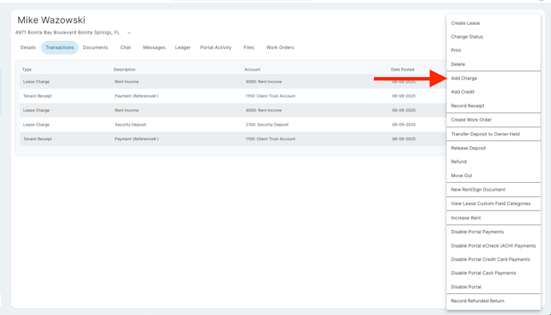Viewport: 551px width, 315px height.
Task: Sort by Date Posted column header
Action: pos(402,70)
